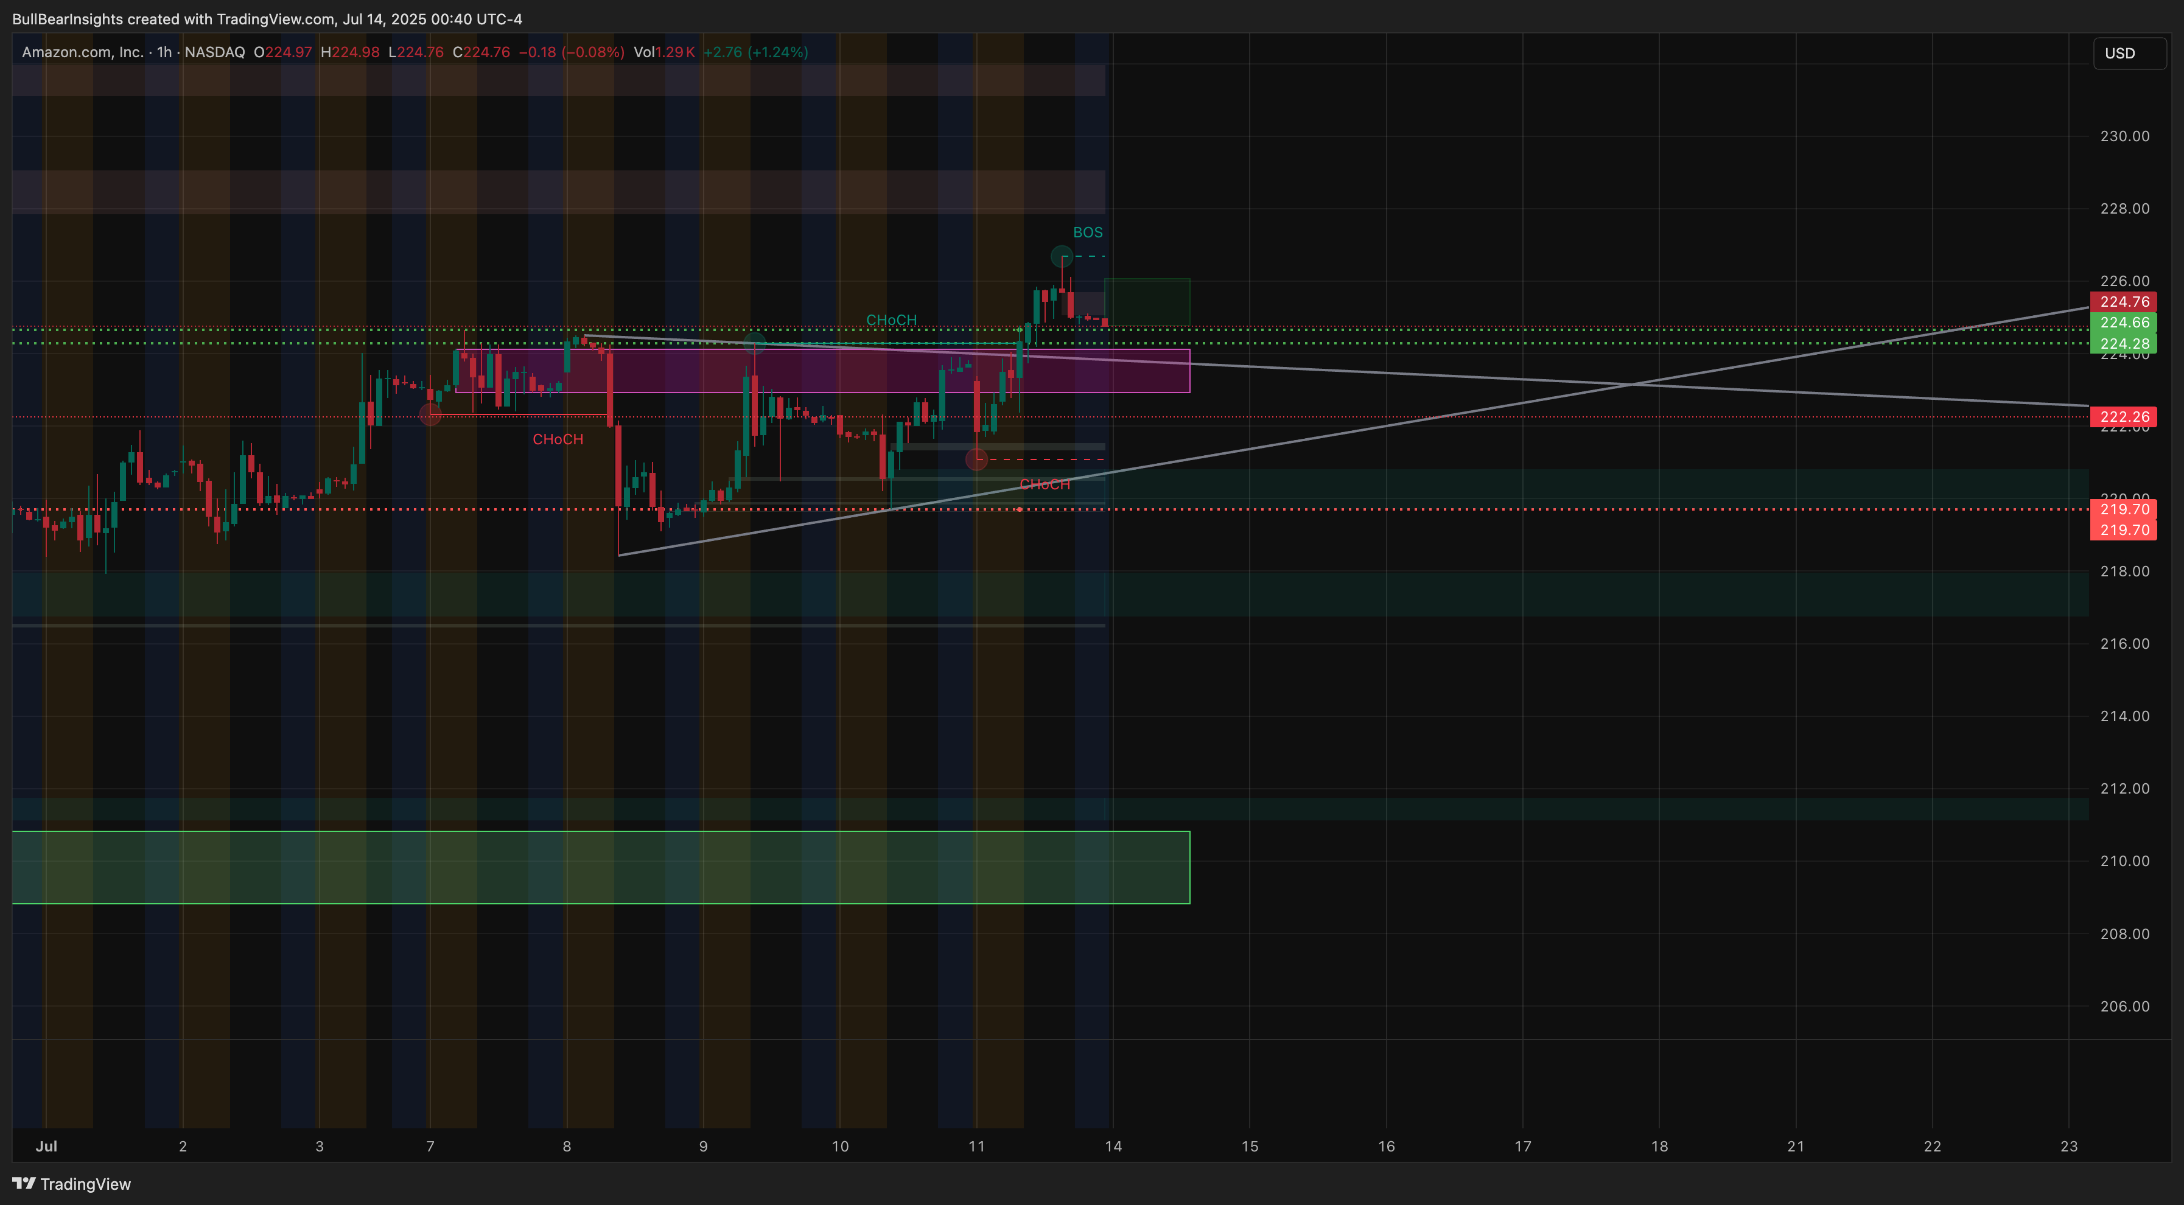Viewport: 2184px width, 1205px height.
Task: Click the green 224.66 price tag
Action: (x=2123, y=322)
